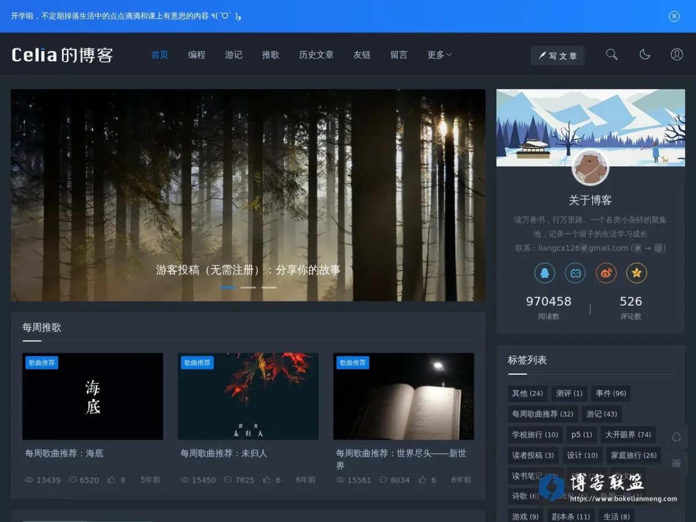Click the comment icon beside 8034
Screen dimensions: 696x522
pos(384,480)
